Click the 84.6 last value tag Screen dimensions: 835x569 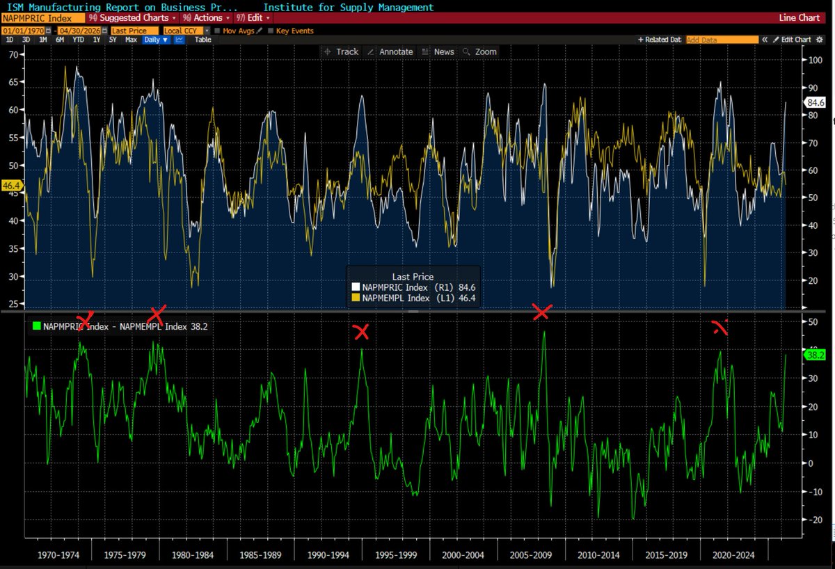pyautogui.click(x=814, y=102)
